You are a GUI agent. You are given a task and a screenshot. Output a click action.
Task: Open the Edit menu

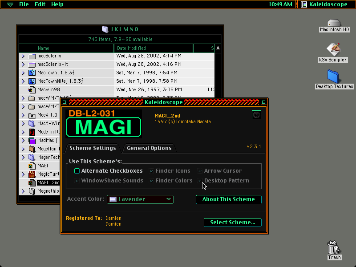click(x=40, y=4)
